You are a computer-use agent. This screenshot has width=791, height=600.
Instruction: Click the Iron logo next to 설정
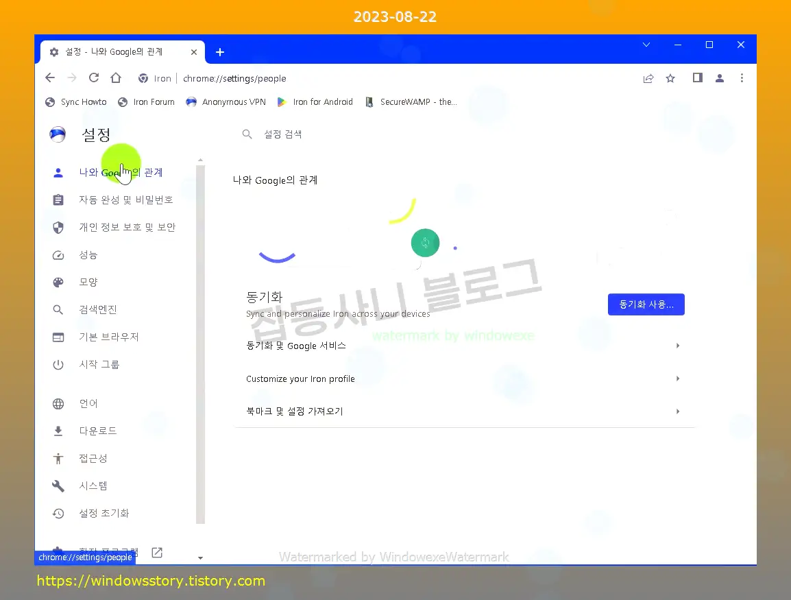click(58, 134)
